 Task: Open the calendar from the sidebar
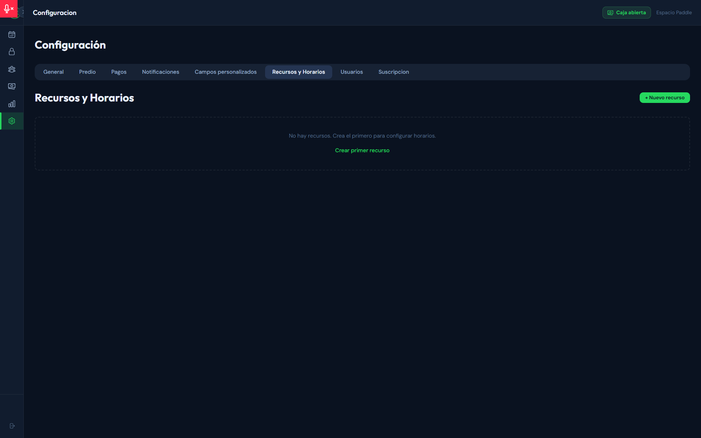12,35
